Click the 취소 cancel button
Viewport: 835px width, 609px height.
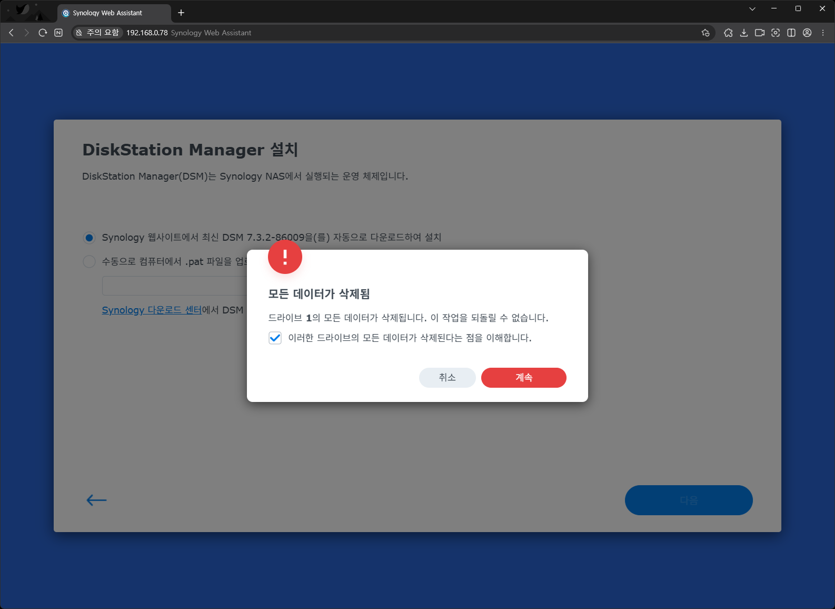click(447, 378)
